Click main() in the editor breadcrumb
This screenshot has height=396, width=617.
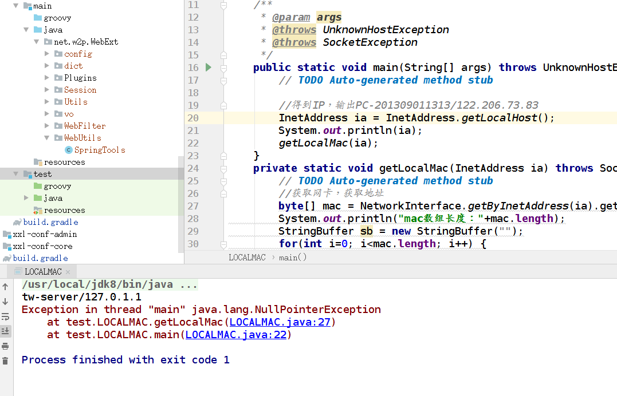293,258
